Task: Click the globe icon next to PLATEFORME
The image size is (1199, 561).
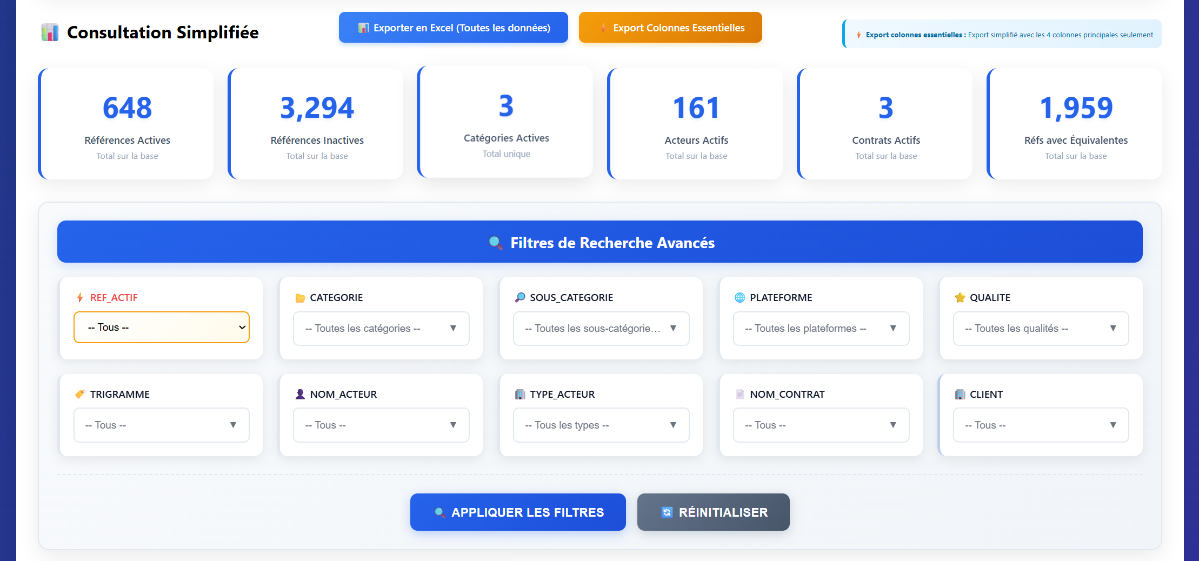Action: tap(740, 298)
